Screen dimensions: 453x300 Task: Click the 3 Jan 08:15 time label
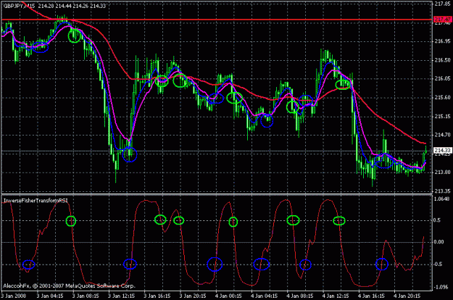point(86,296)
